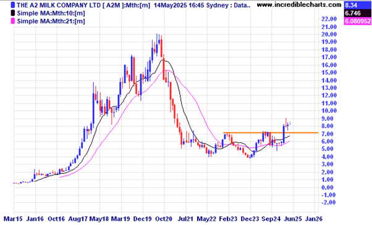This screenshot has height=225, width=372.
Task: Click the blue A2M series legend marker
Action: 13,5
